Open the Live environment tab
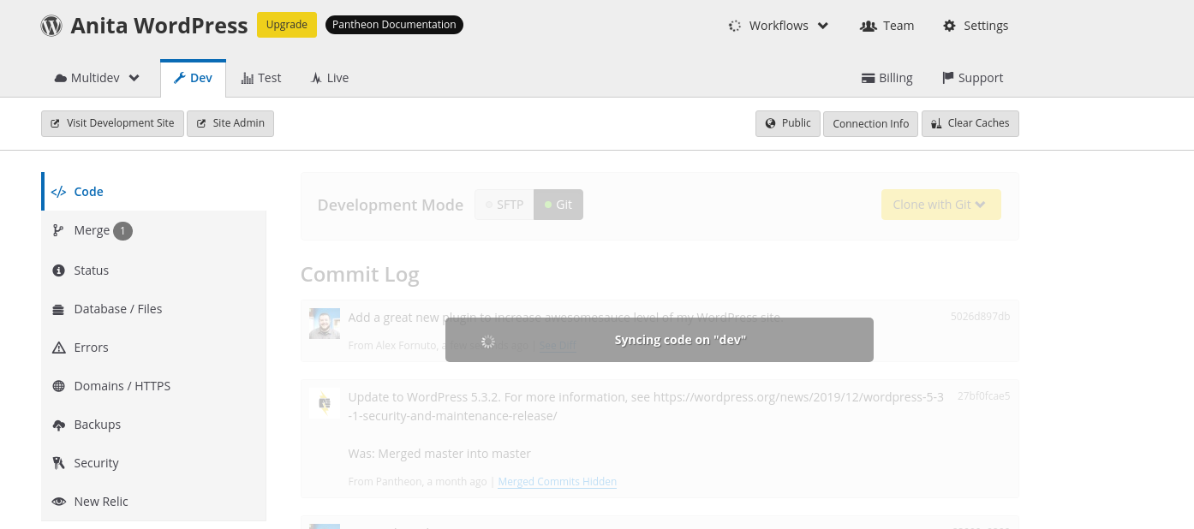Screen dimensions: 1194x529 click(x=330, y=77)
